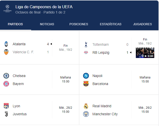Play the Tottenham vs Leipzig highlights video
This screenshot has width=159, height=126.
click(145, 53)
